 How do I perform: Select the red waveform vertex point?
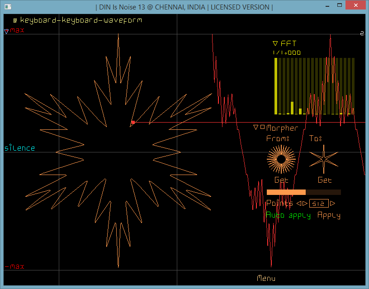(x=132, y=123)
